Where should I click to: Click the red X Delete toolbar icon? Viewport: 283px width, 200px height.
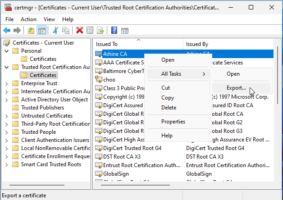point(80,30)
